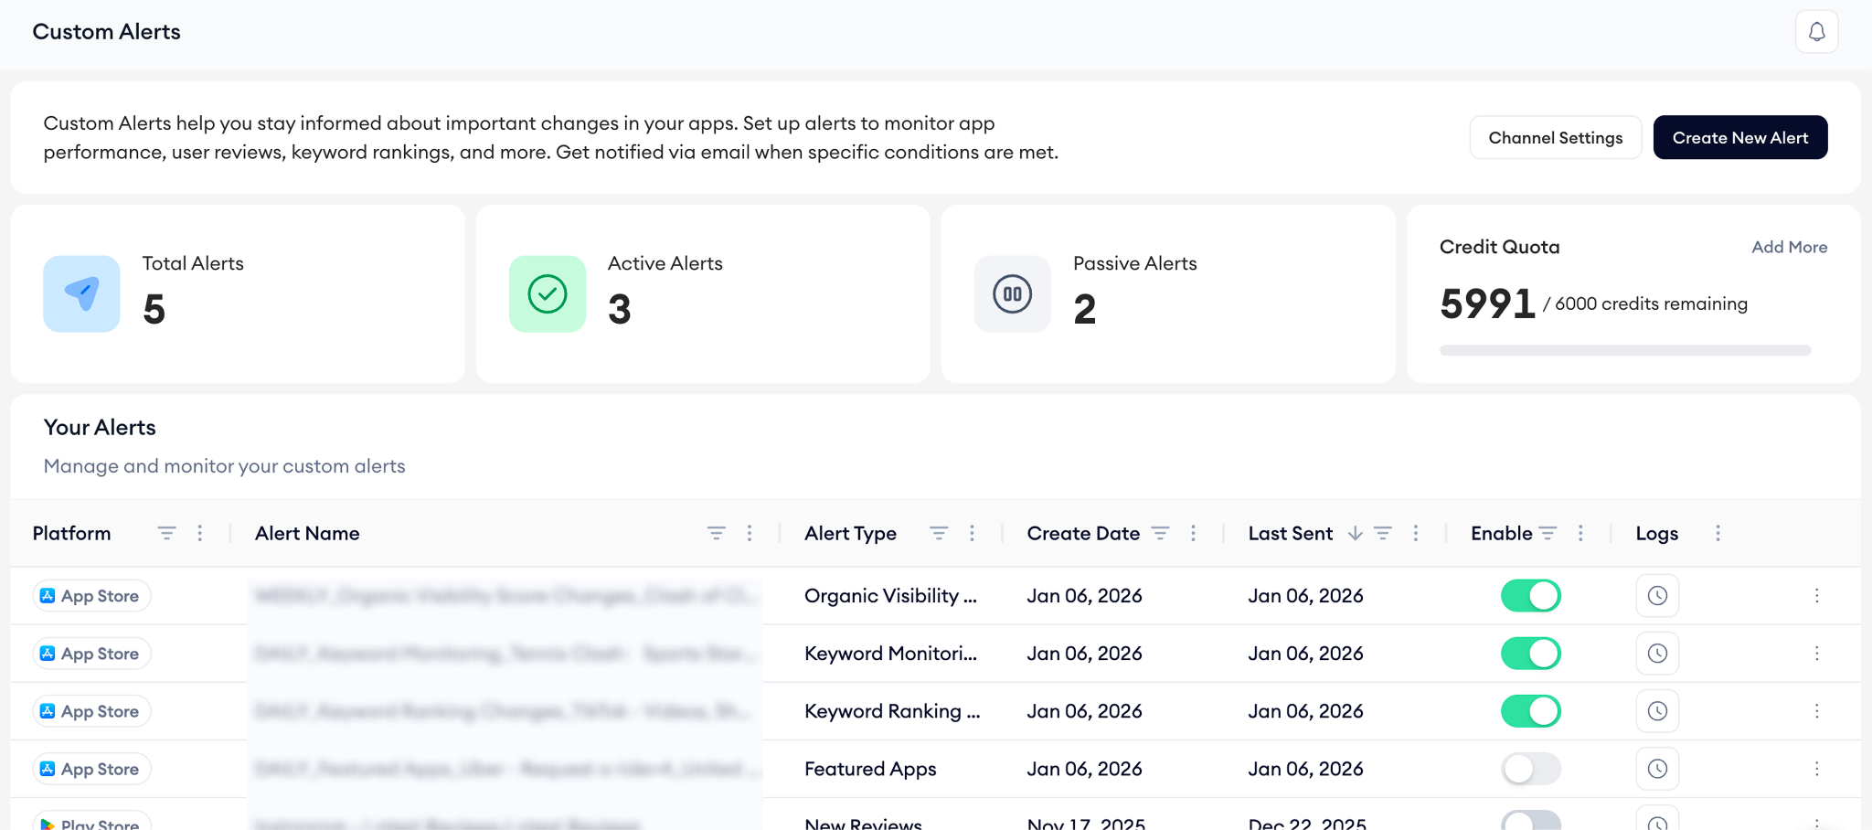This screenshot has width=1872, height=830.
Task: Click filter icon in Platform column
Action: (166, 533)
